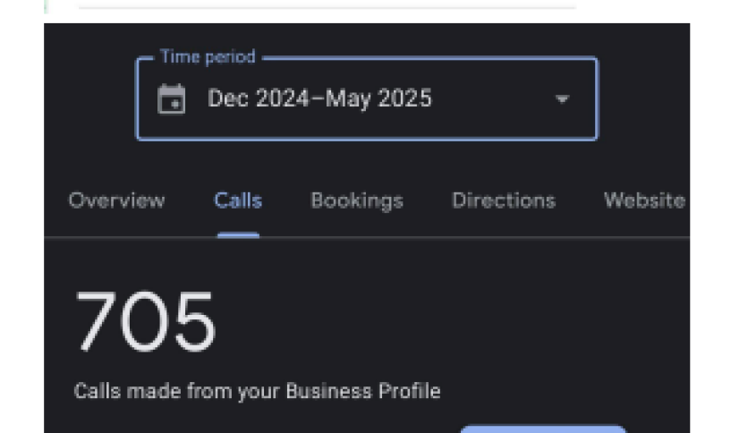The height and width of the screenshot is (433, 748).
Task: Open the Bookings tab
Action: 357,200
